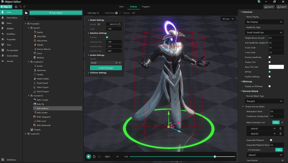Enable the Preview Health Bar checkbox
Viewport: 288px width, 163px height.
(270, 57)
